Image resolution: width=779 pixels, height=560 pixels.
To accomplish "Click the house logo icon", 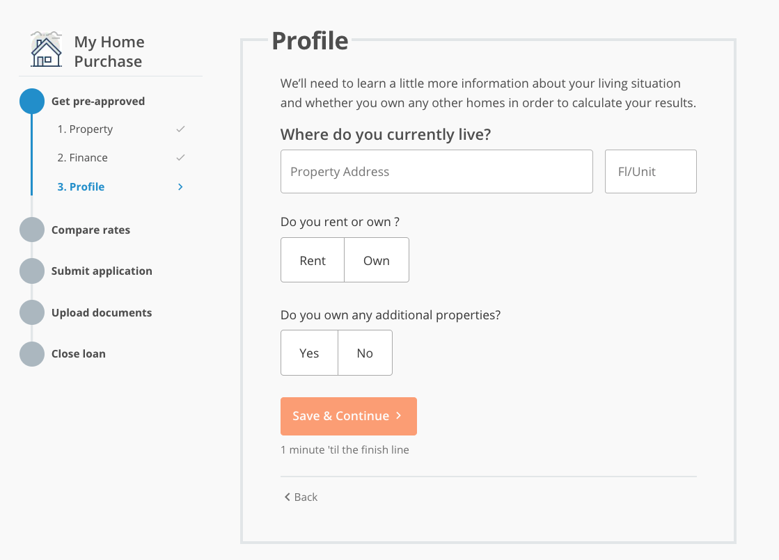I will pos(46,50).
